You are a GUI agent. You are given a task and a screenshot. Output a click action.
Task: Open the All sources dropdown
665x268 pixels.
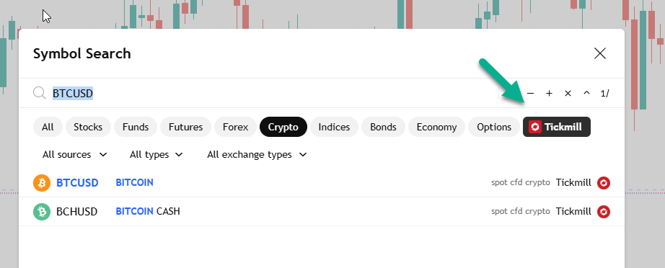(74, 155)
